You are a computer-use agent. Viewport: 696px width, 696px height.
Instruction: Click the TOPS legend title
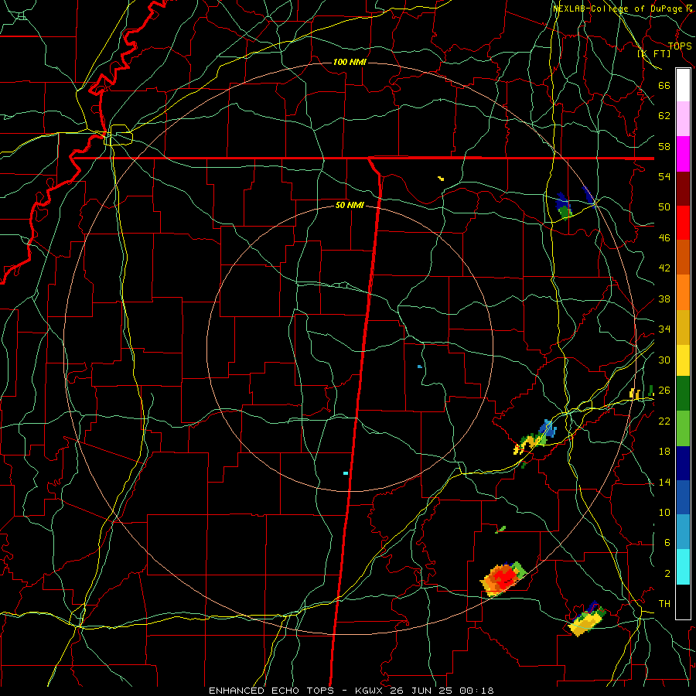680,46
